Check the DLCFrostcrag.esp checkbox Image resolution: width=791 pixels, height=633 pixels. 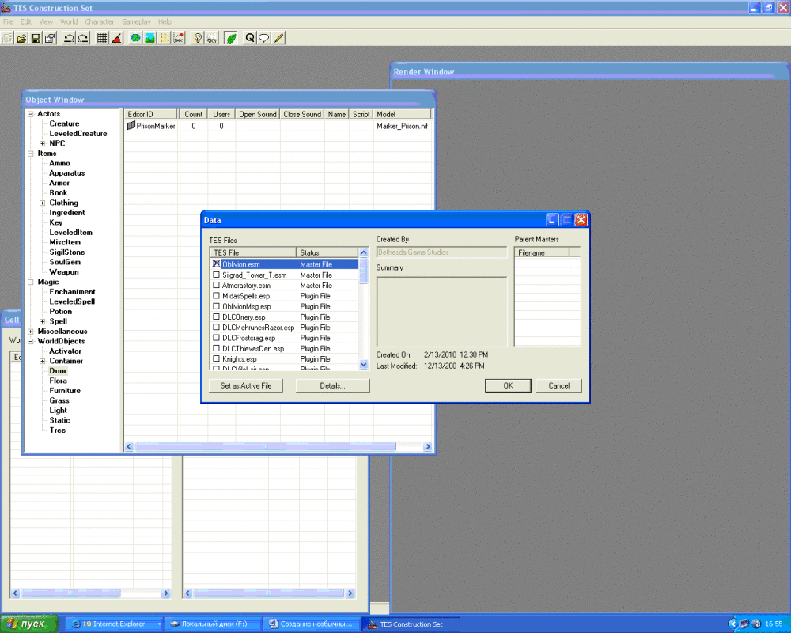[217, 338]
